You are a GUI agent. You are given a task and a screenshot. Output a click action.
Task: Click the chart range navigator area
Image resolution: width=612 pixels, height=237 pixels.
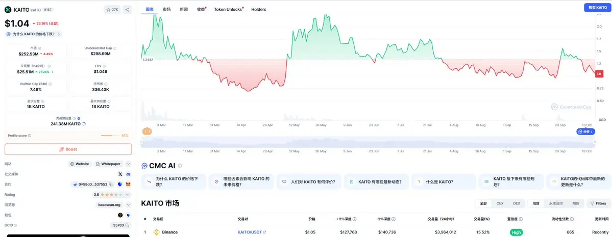pos(368,142)
